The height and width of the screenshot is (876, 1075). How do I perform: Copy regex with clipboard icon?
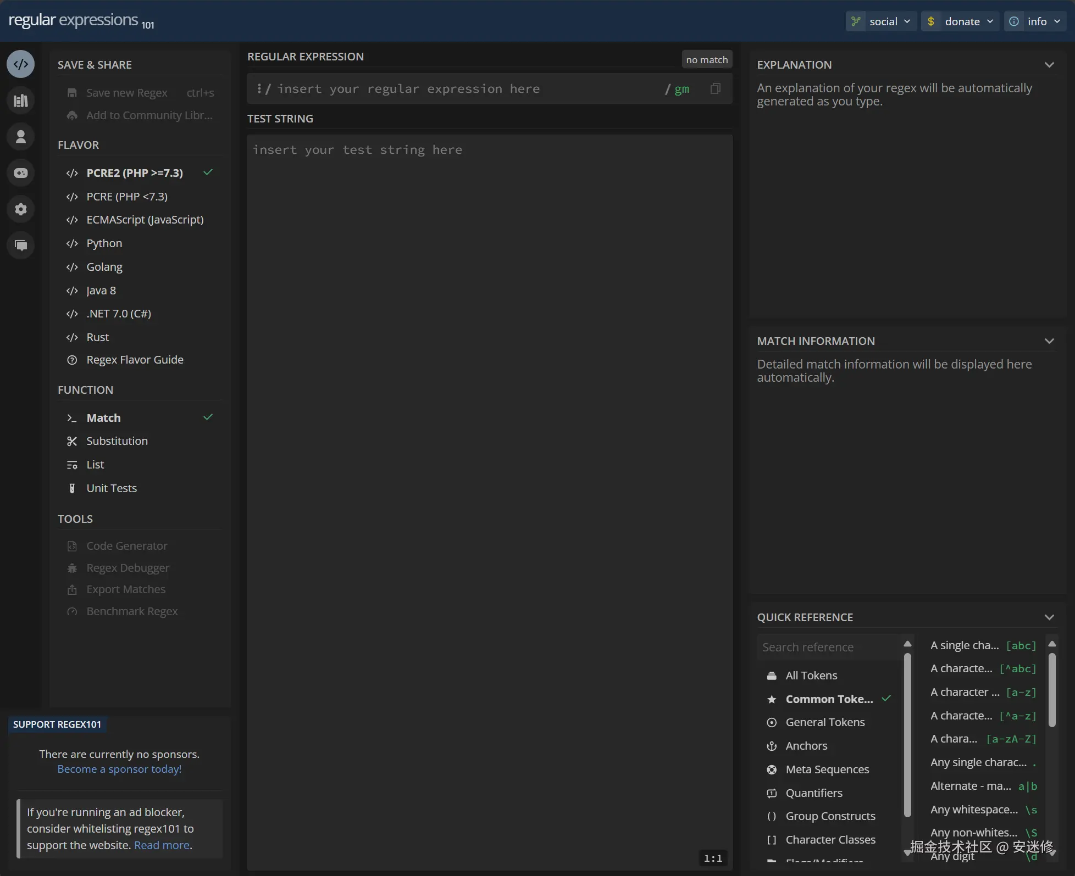(x=715, y=88)
